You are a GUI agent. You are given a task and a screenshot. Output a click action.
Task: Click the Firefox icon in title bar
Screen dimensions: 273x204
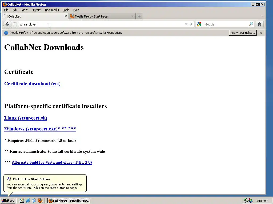tap(5, 4)
